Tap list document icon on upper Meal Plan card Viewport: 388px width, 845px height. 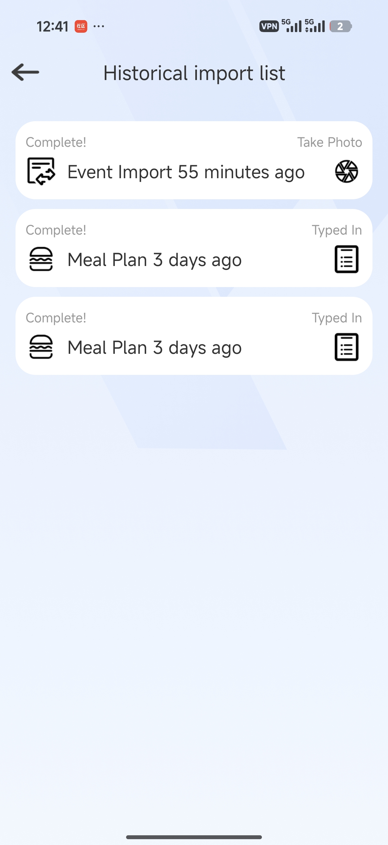pyautogui.click(x=346, y=259)
